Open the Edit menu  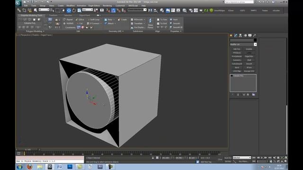pyautogui.click(x=26, y=6)
